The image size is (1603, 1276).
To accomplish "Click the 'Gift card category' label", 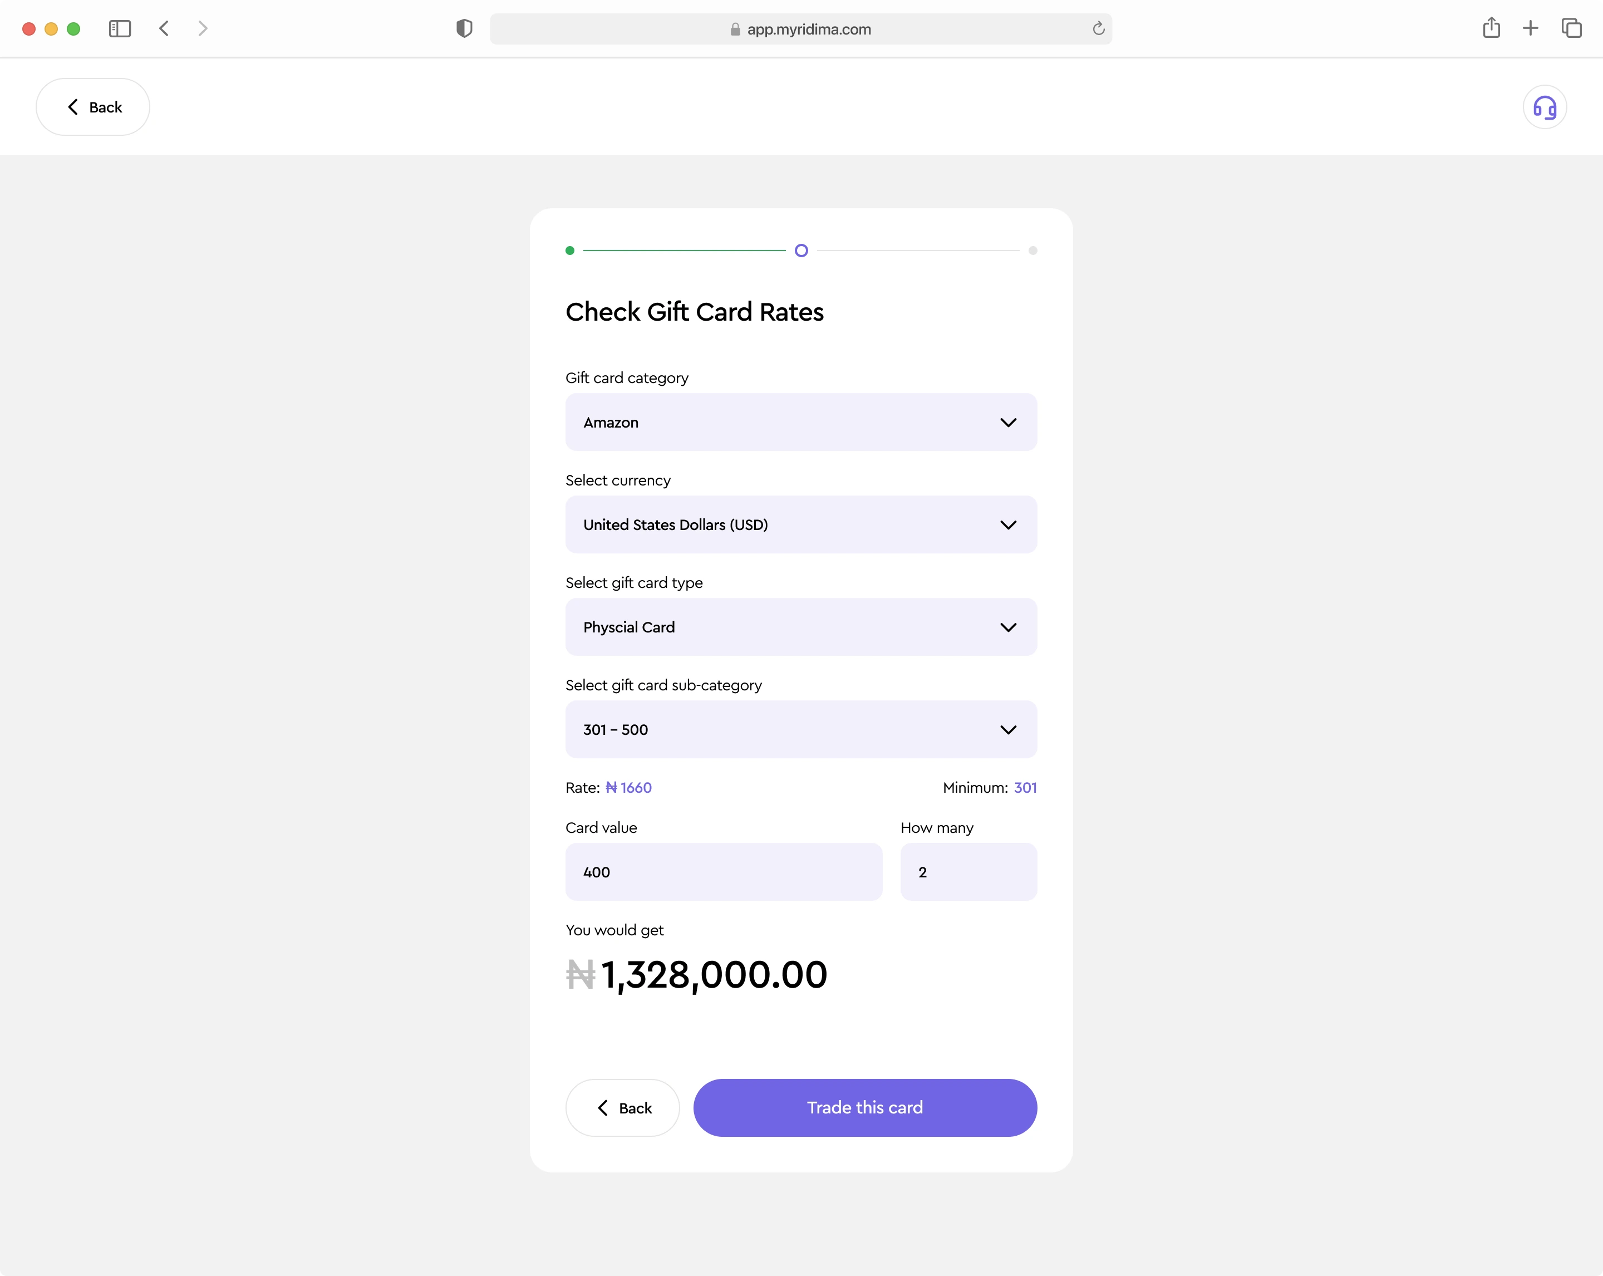I will tap(627, 378).
